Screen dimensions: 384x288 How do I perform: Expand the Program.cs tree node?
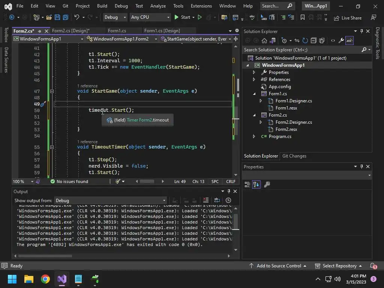click(x=254, y=136)
